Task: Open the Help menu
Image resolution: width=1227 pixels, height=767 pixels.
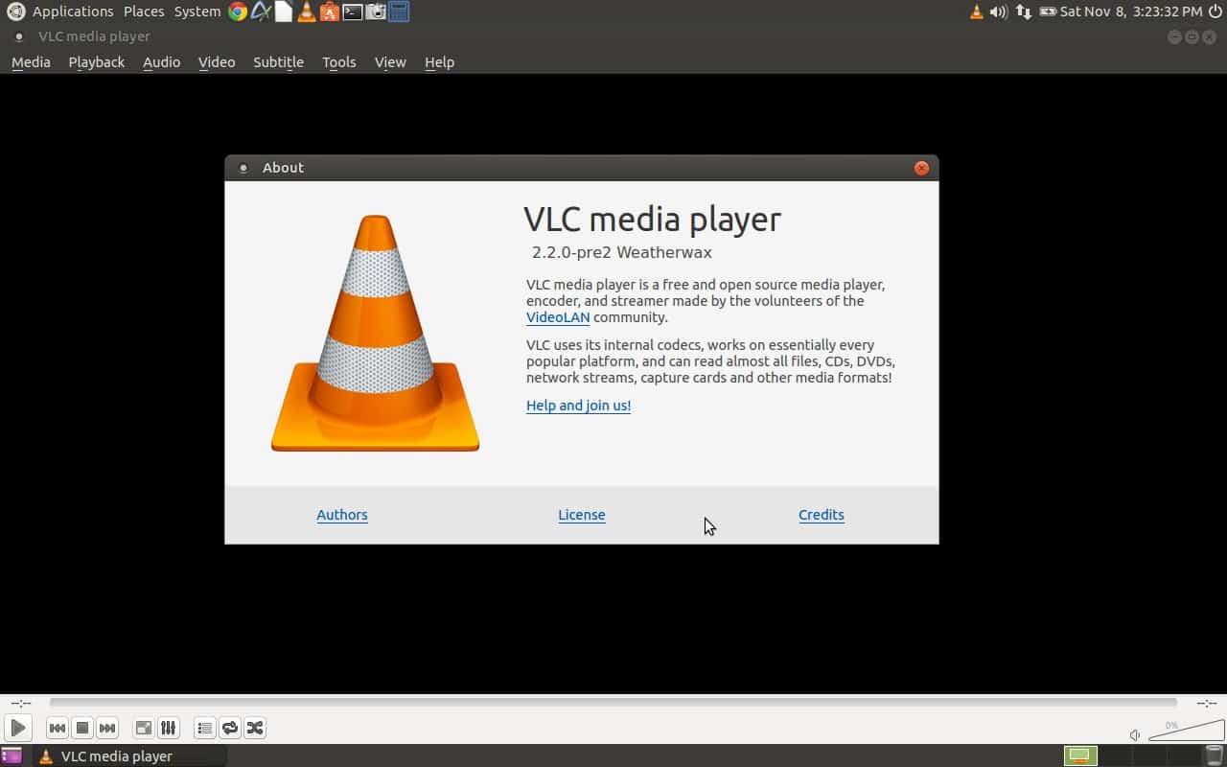Action: click(439, 62)
